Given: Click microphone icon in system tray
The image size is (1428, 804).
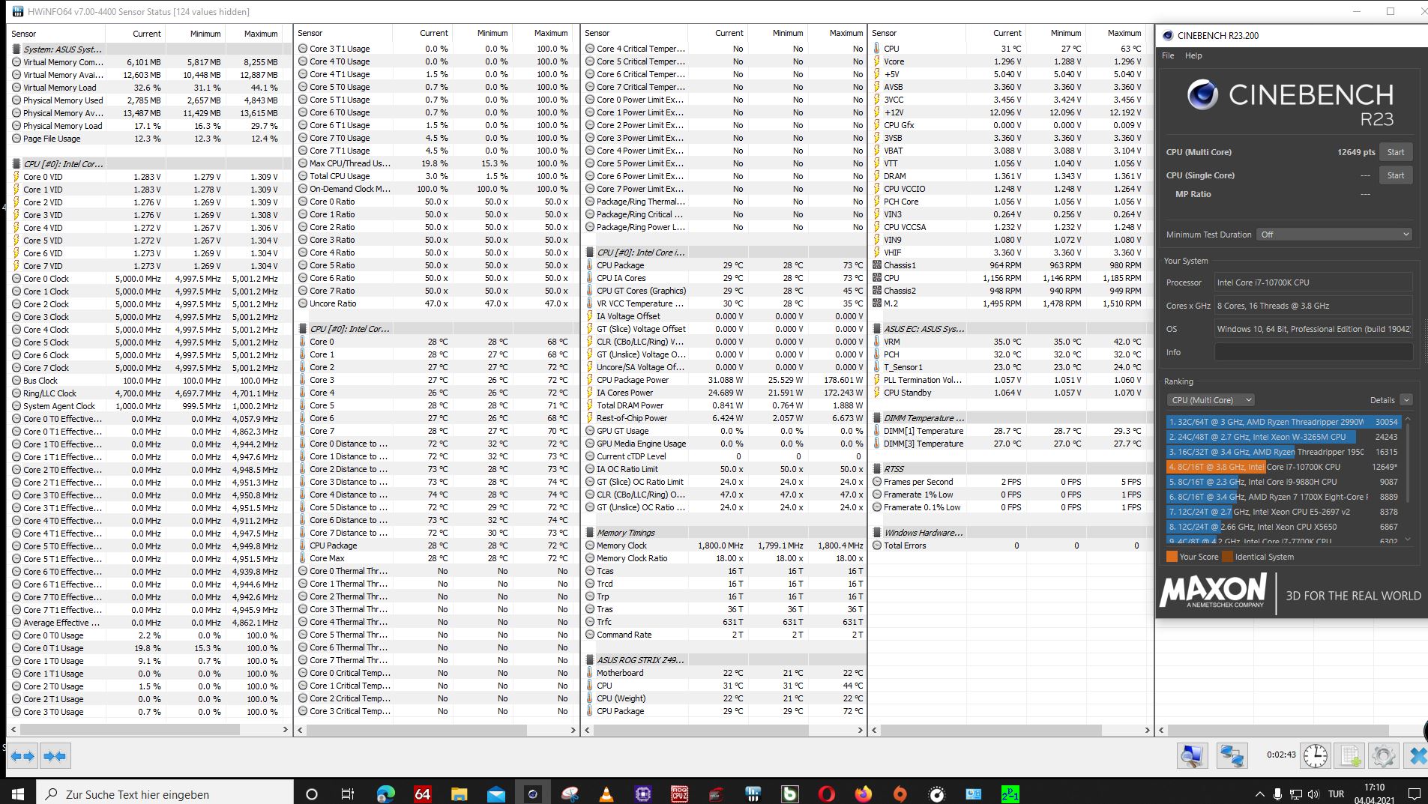Looking at the screenshot, I should [1279, 794].
